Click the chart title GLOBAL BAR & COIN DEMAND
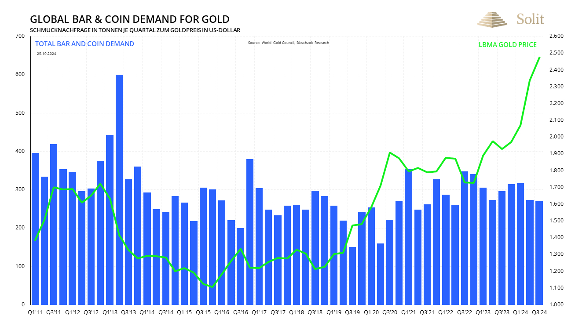575x323 pixels. [129, 19]
